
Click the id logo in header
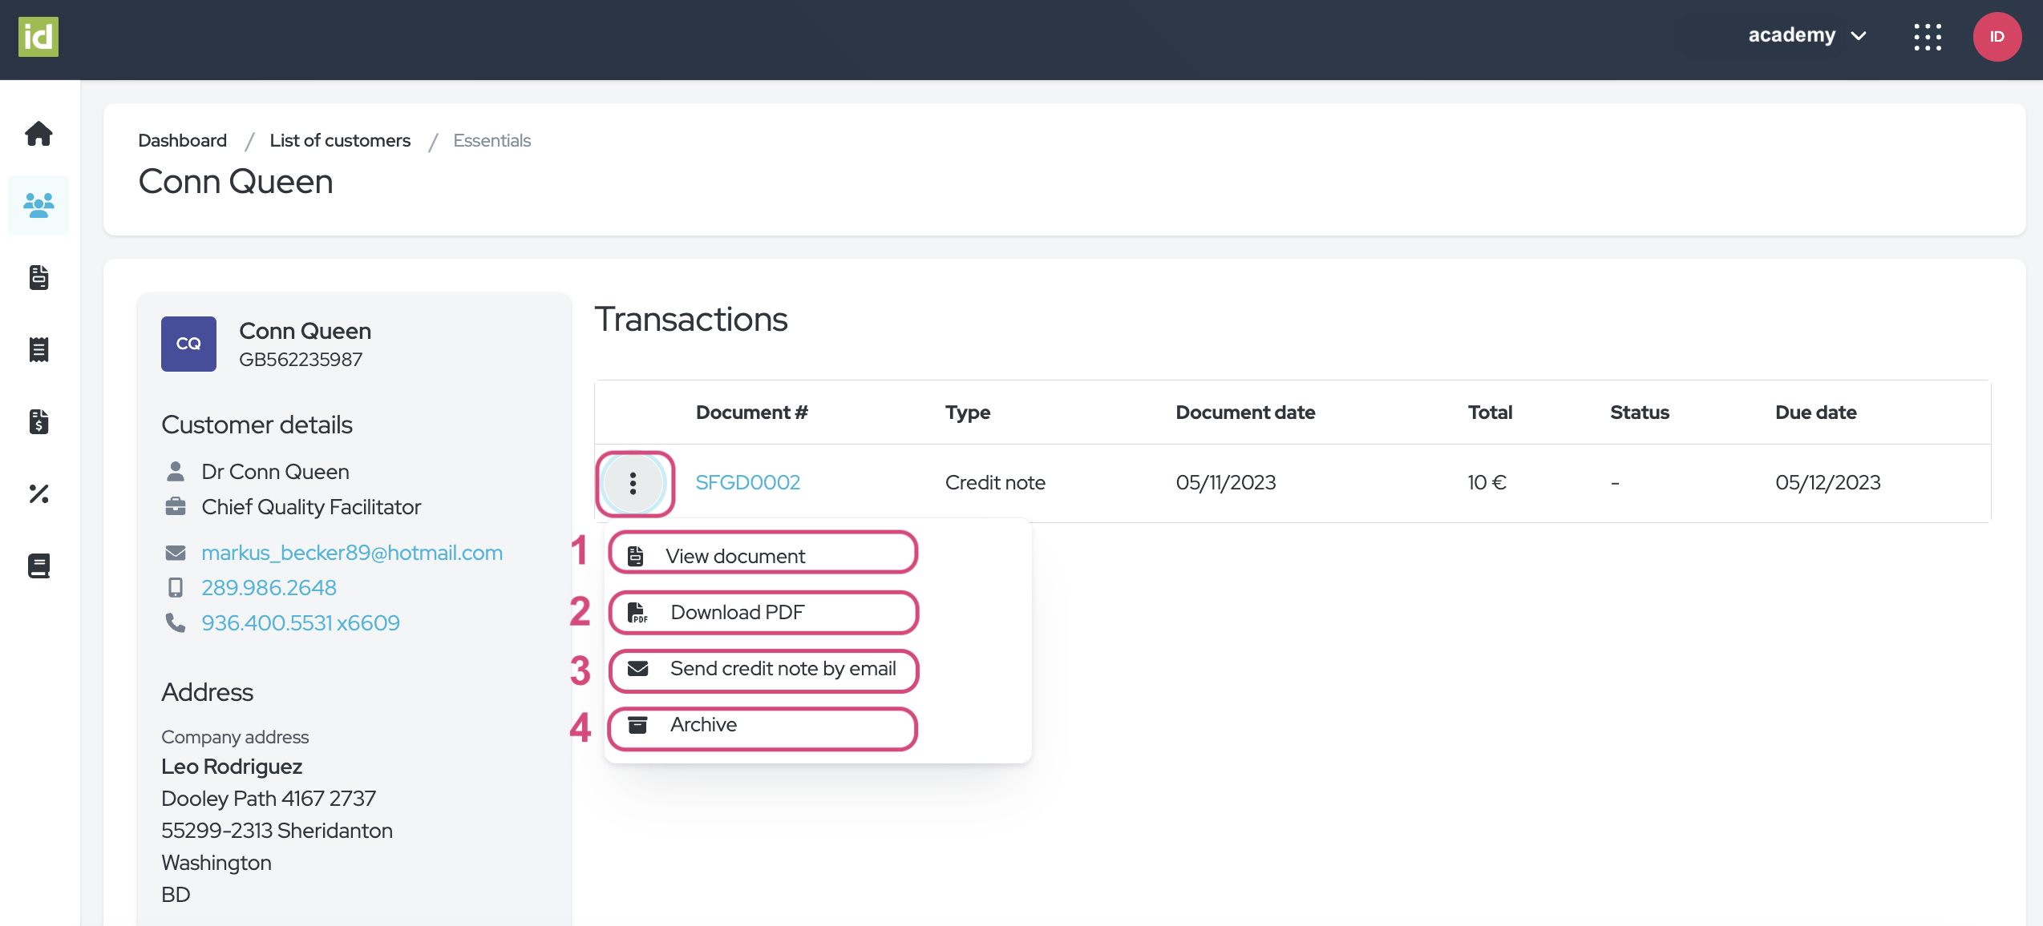[38, 37]
